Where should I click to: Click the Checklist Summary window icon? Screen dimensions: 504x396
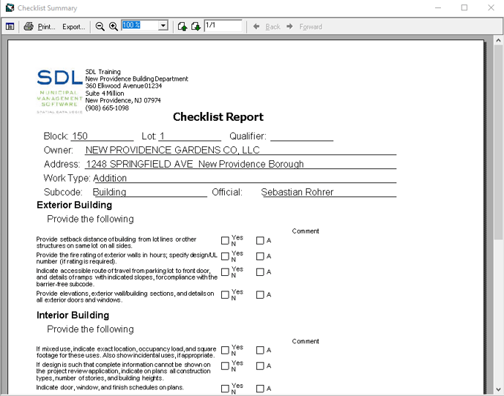click(x=10, y=7)
